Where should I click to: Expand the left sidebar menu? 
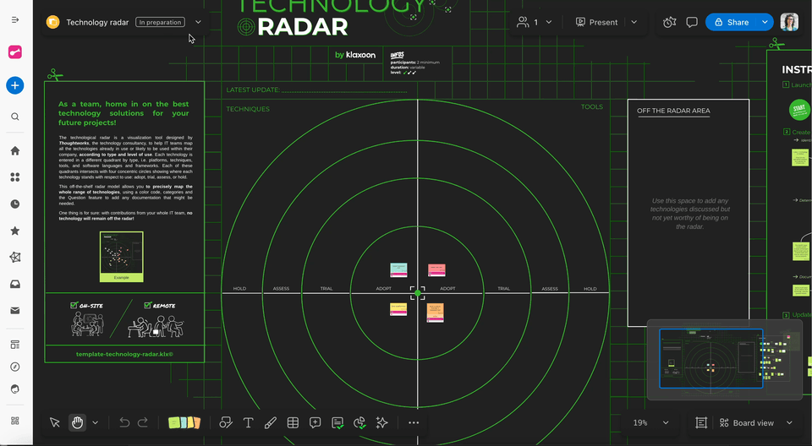point(15,19)
